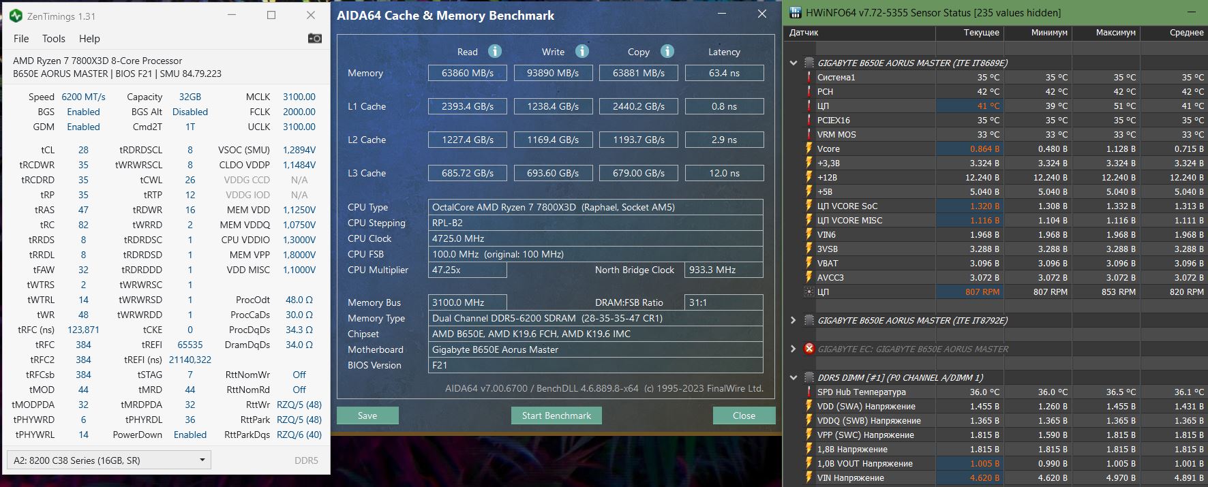Click the Read info icon in AIDA64
1208x487 pixels.
point(496,52)
